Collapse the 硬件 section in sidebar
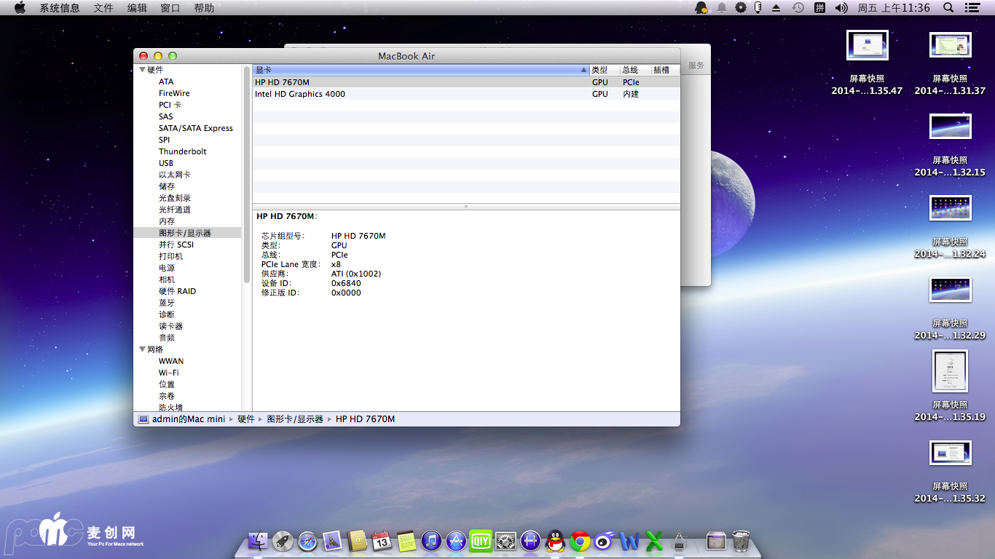This screenshot has height=559, width=995. point(142,70)
